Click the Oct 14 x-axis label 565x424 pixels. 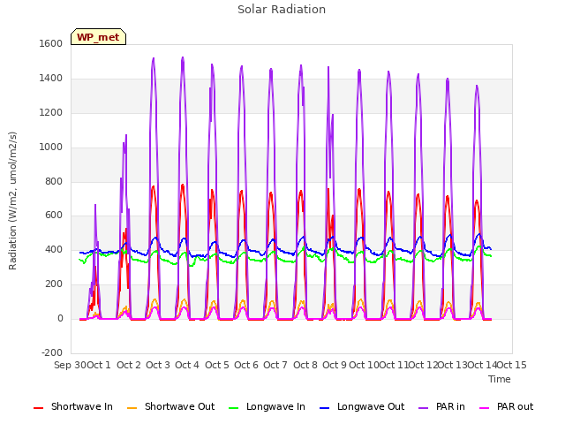[x=482, y=365]
